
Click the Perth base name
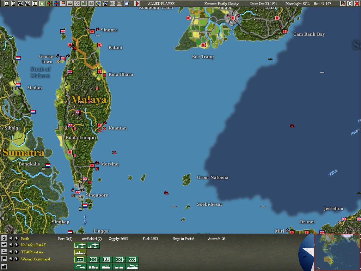[x=25, y=239]
